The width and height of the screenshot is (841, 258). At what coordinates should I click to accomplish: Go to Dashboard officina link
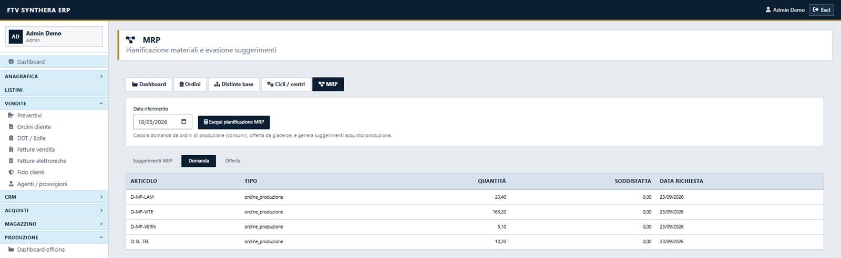pos(41,250)
